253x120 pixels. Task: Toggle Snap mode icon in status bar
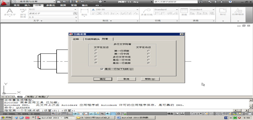click(59, 114)
